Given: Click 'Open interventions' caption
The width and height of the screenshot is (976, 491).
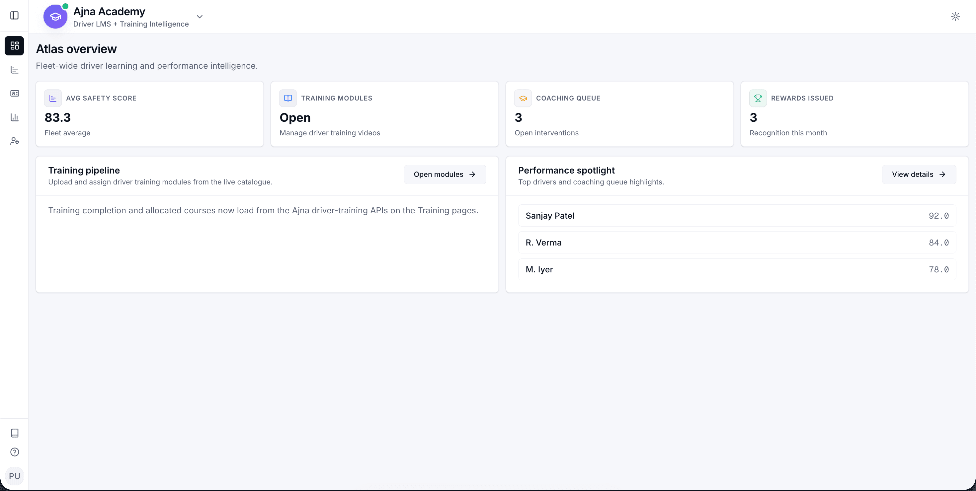Looking at the screenshot, I should click(x=546, y=133).
